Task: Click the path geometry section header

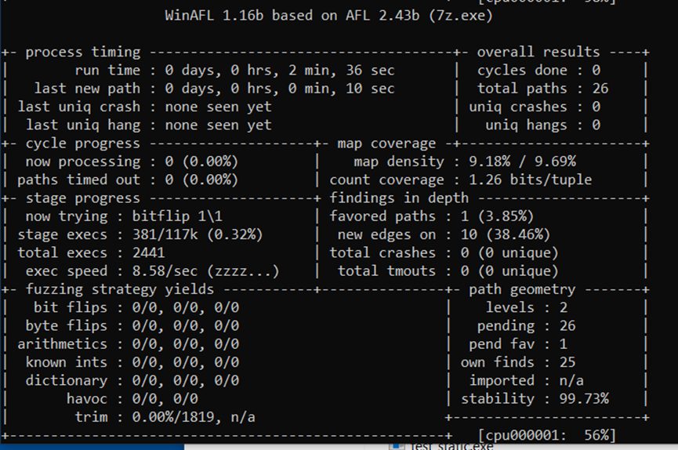Action: point(522,289)
